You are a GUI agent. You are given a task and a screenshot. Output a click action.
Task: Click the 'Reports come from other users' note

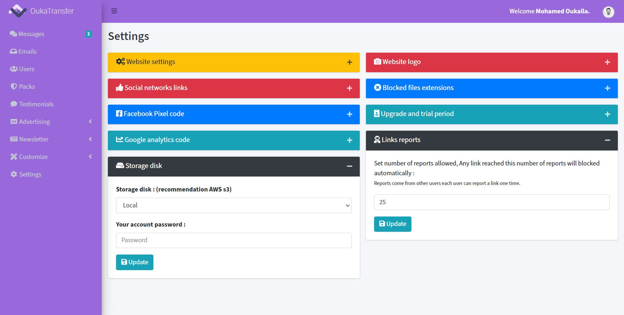[447, 183]
